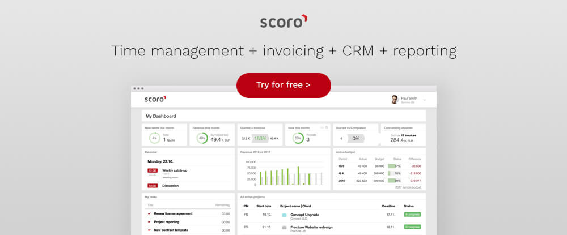Click the Revenue 2016 vs 2017 bar chart

click(284, 173)
